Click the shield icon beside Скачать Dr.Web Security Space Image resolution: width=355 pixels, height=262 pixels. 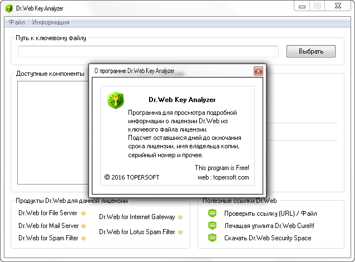(x=212, y=237)
